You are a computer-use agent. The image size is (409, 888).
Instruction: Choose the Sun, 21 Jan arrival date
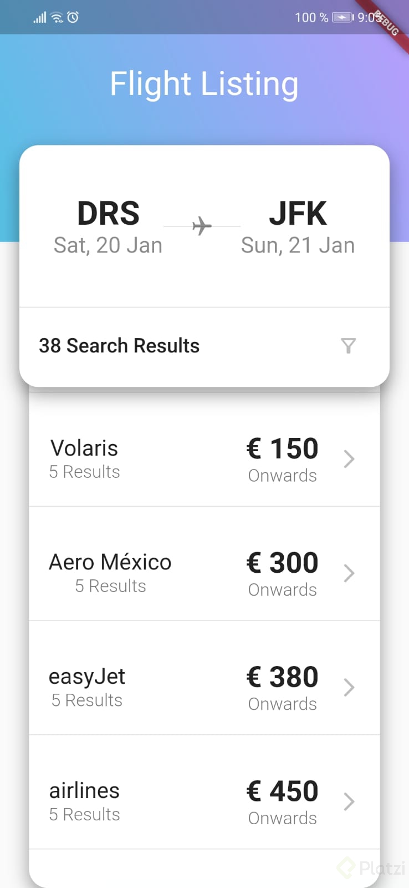[x=298, y=245]
